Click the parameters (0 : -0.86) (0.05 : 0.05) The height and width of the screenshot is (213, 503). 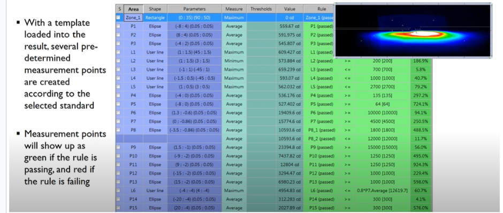tap(195, 122)
